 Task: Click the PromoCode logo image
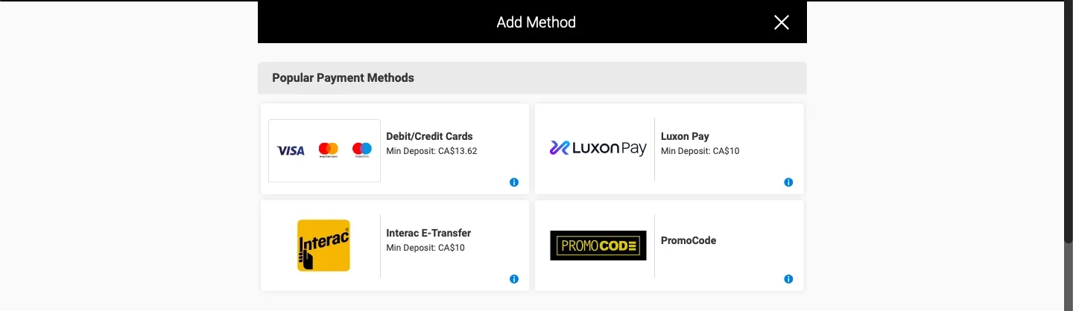point(598,246)
